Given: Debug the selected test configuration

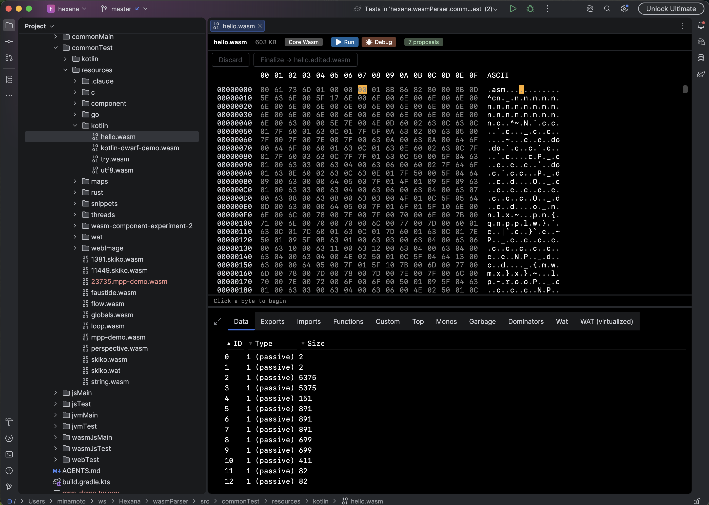Looking at the screenshot, I should [530, 9].
